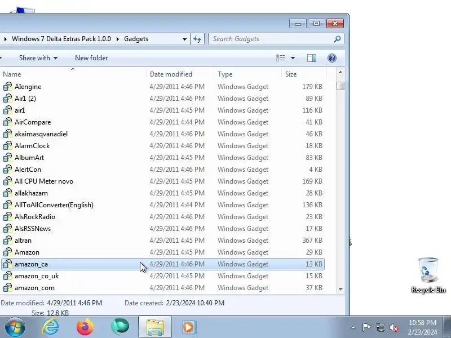Click the Date created 2/23/2024 value
Image resolution: width=451 pixels, height=338 pixels.
point(195,303)
